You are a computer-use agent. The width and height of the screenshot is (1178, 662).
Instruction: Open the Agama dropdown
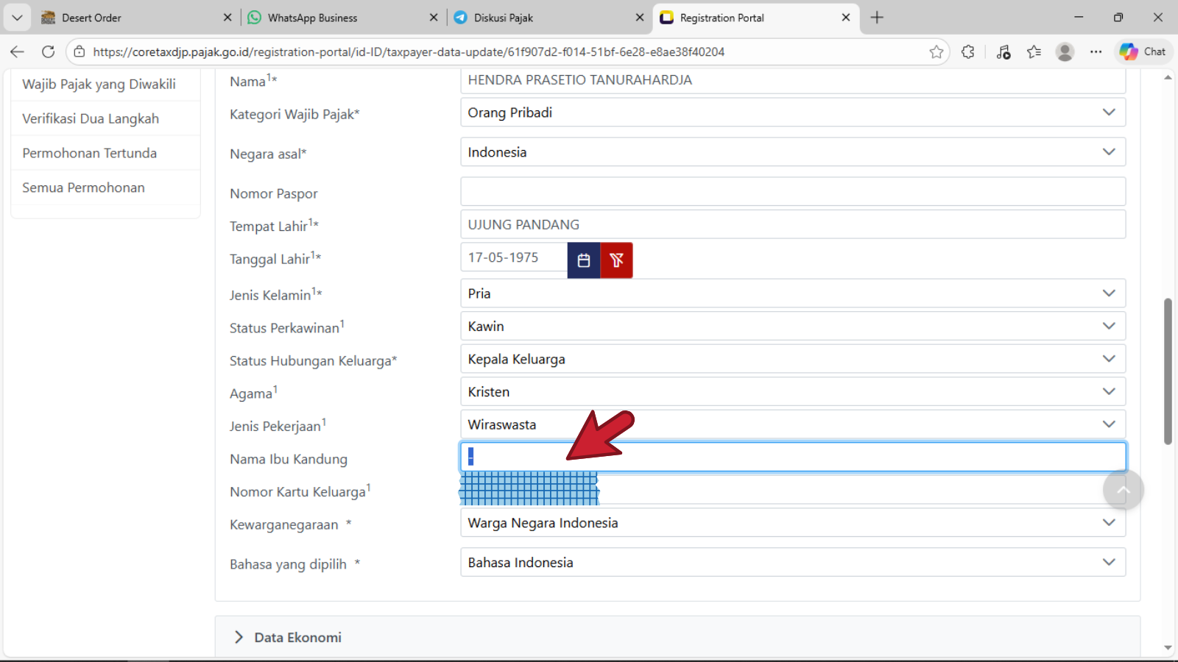click(792, 392)
